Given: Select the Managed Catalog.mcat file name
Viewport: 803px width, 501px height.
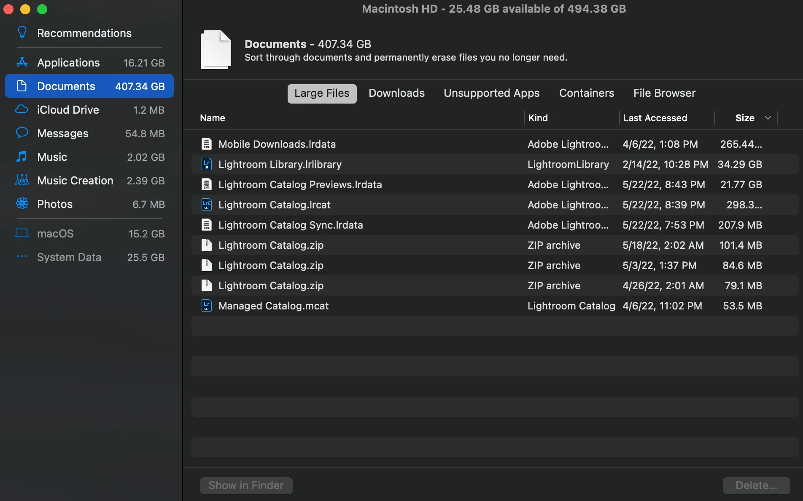Looking at the screenshot, I should click(x=273, y=306).
